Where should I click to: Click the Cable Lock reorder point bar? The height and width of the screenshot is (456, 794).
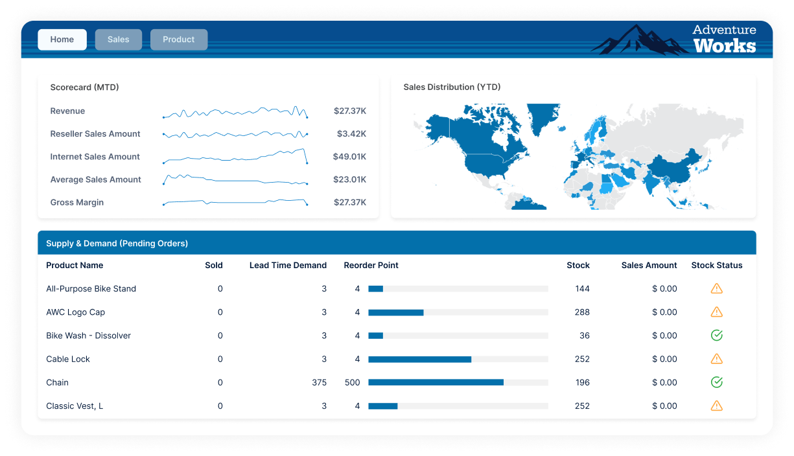click(x=458, y=359)
